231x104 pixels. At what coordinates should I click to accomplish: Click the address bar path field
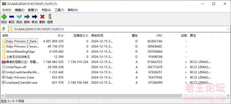tap(119, 29)
